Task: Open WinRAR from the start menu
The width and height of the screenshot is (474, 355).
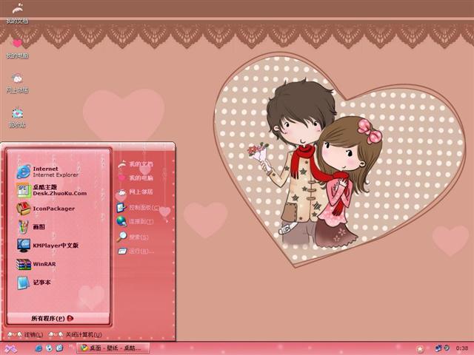Action: point(36,264)
